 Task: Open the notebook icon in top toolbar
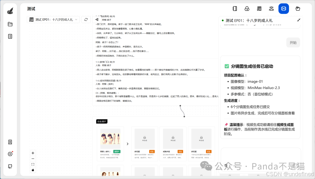pos(235,9)
